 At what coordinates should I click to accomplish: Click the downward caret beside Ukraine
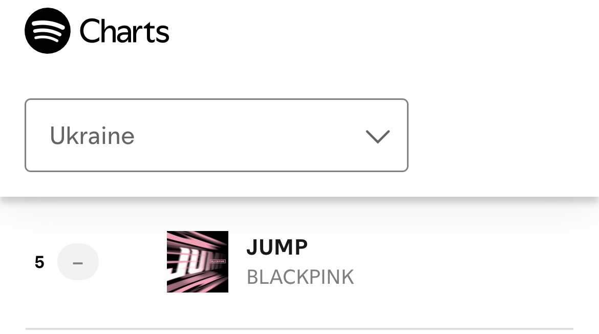(x=377, y=136)
